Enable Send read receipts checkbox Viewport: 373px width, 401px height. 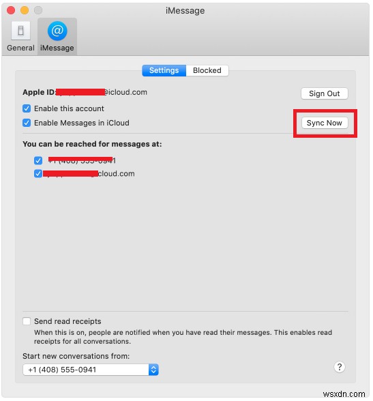(x=27, y=321)
